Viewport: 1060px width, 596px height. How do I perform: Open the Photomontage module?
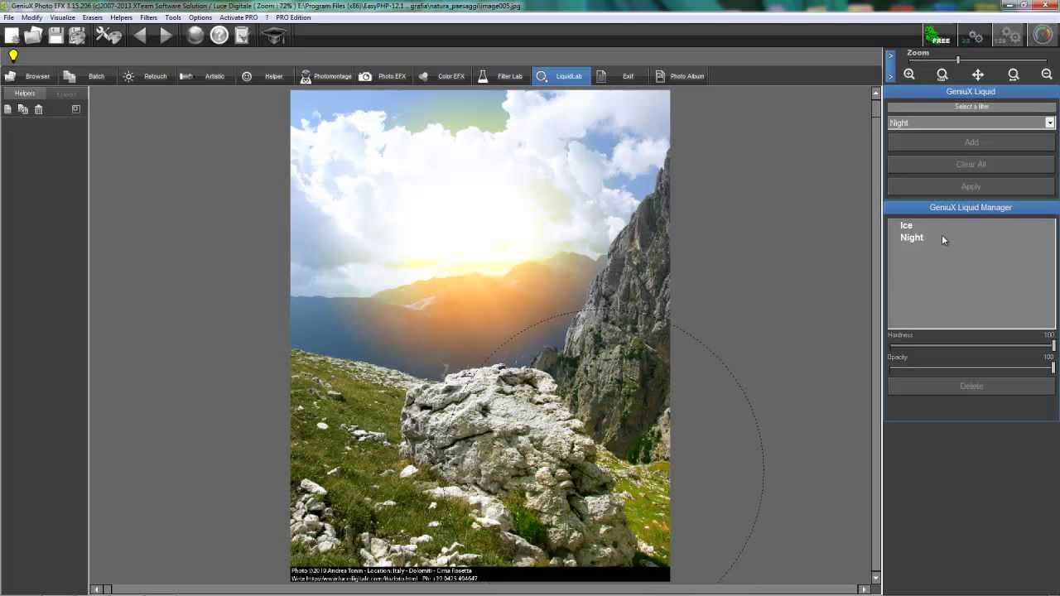point(326,76)
